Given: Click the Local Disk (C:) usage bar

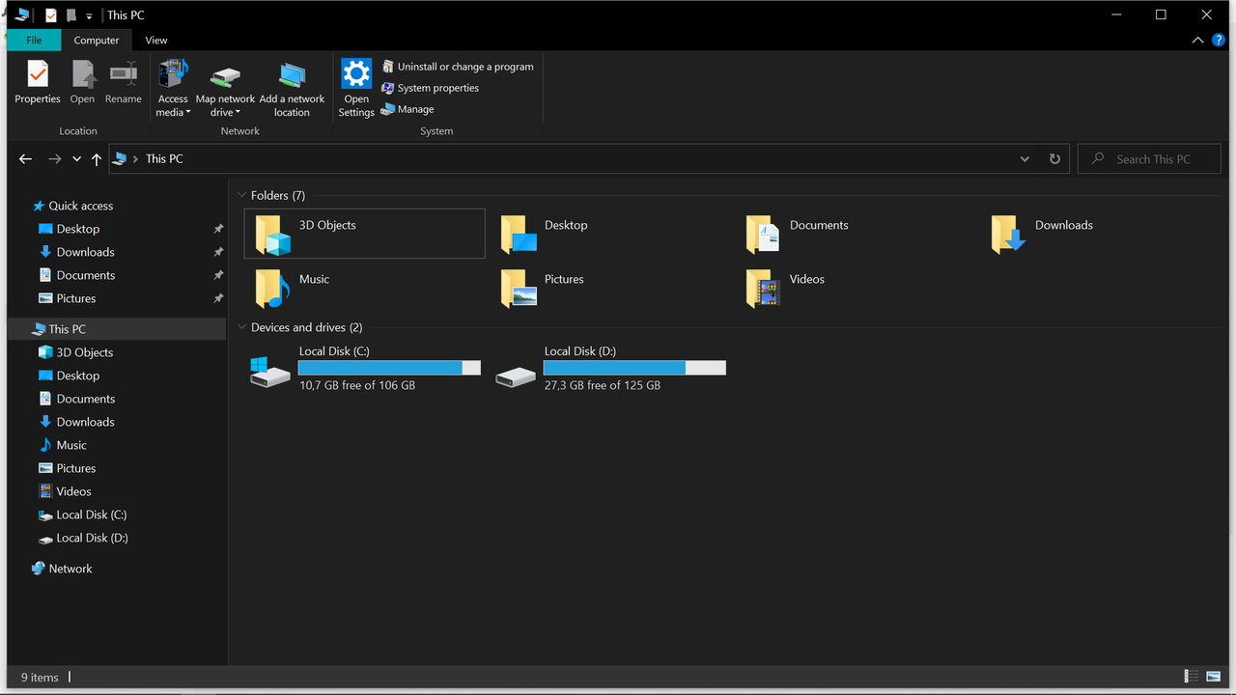Looking at the screenshot, I should pos(389,368).
